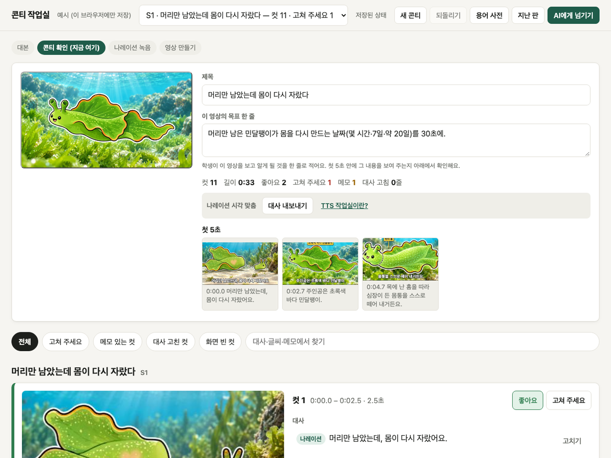Click the 저장된 상태 status text

(x=371, y=15)
